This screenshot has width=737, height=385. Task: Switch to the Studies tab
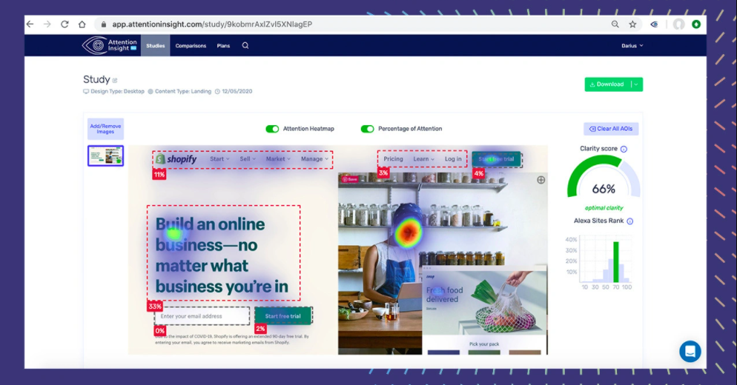pyautogui.click(x=156, y=46)
